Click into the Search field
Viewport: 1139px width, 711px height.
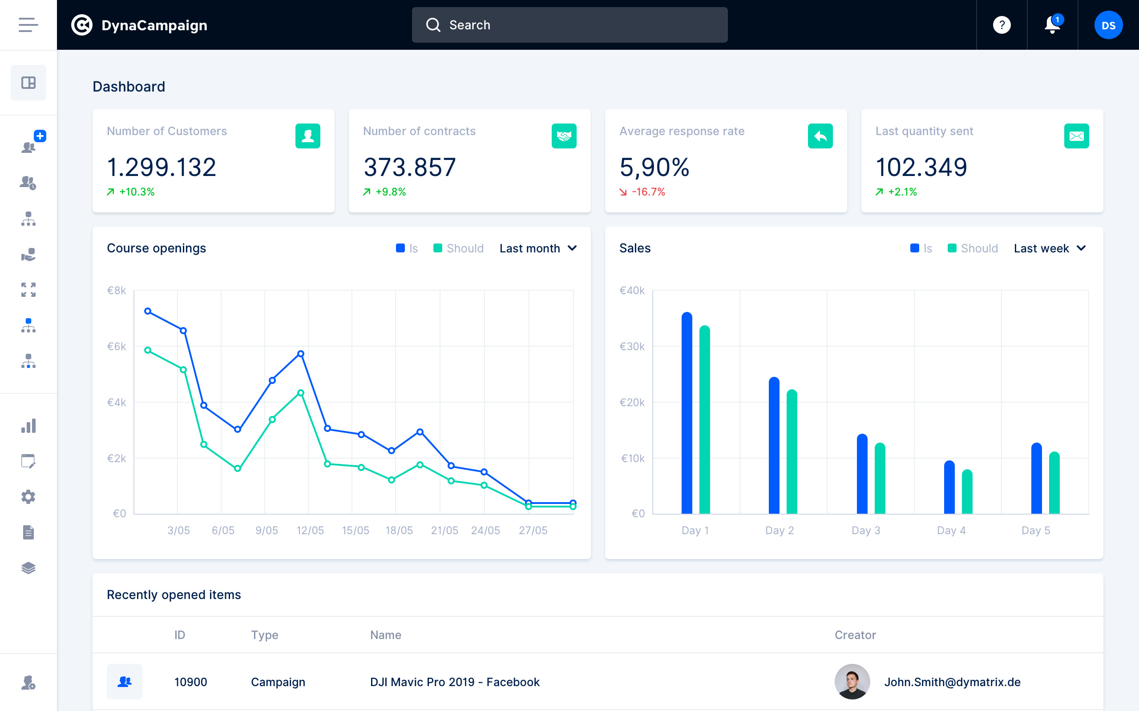[x=569, y=25]
